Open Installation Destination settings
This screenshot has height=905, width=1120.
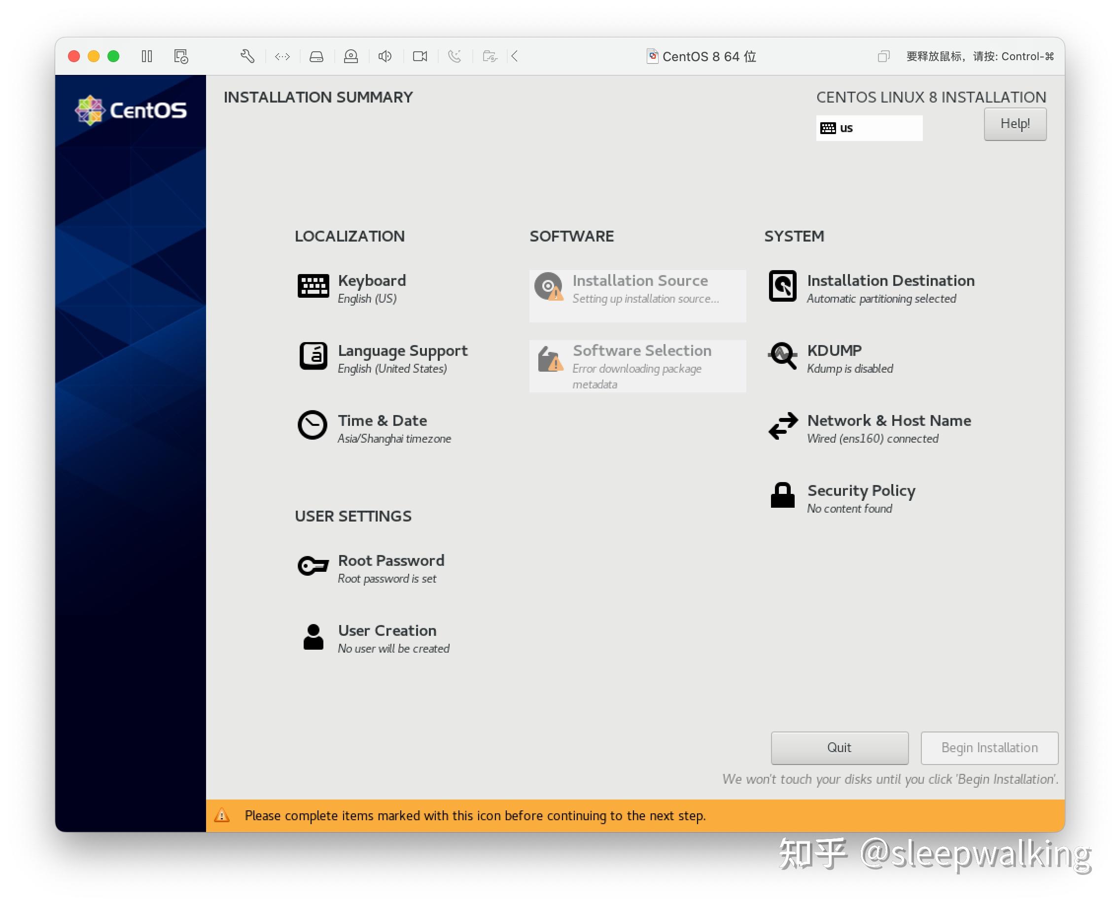pos(891,280)
